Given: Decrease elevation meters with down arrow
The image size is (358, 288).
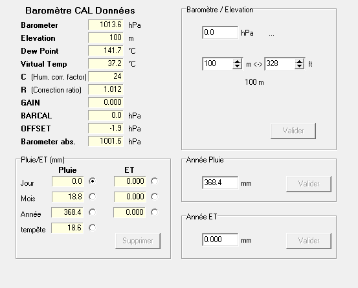Looking at the screenshot, I should click(x=237, y=66).
